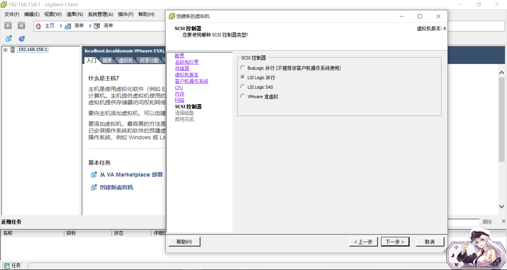Click the 从 VA Marketplace 部署 link
The width and height of the screenshot is (507, 270).
point(131,175)
